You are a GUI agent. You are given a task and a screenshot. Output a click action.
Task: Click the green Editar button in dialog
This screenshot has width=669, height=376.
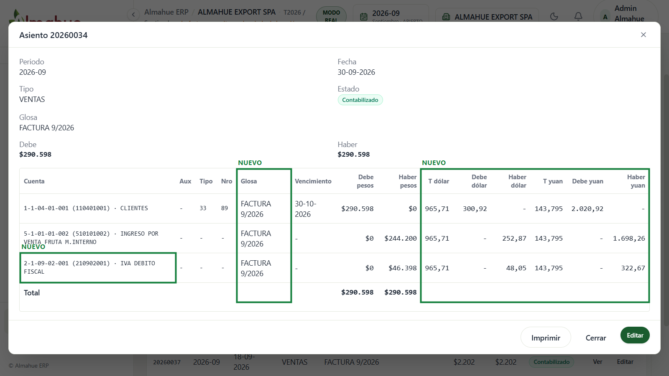click(635, 335)
